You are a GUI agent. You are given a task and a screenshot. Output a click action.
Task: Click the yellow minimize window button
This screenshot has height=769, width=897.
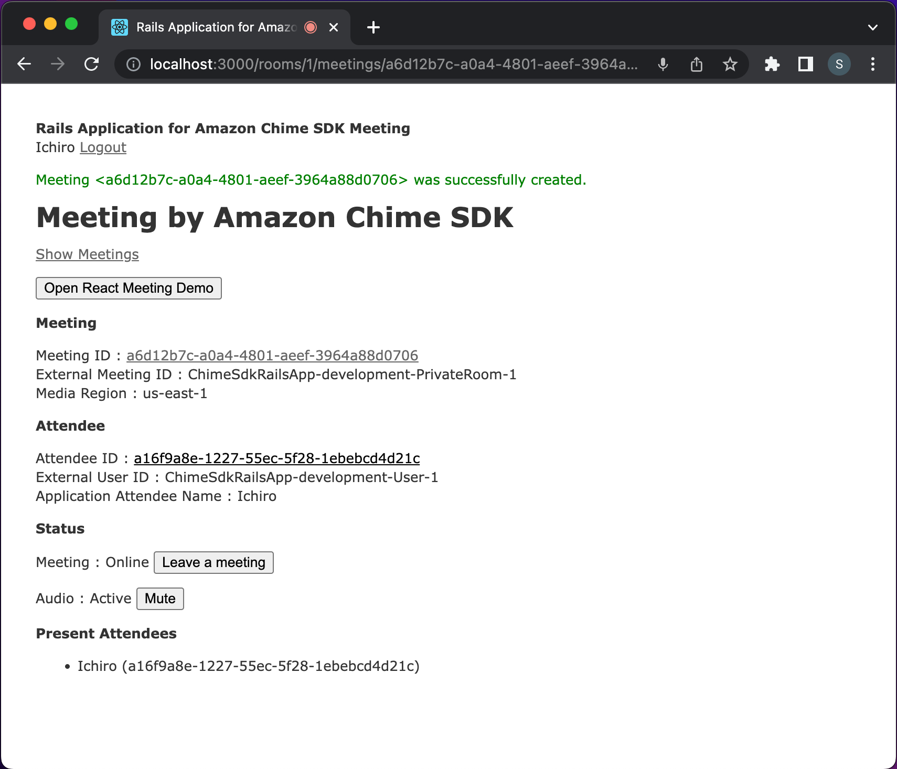pyautogui.click(x=50, y=24)
